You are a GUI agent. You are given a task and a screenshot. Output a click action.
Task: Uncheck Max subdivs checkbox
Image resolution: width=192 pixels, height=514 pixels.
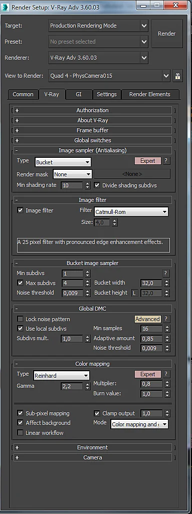tap(21, 283)
